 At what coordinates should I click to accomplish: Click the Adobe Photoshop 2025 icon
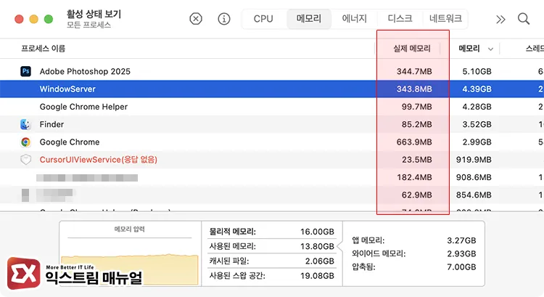[x=25, y=71]
